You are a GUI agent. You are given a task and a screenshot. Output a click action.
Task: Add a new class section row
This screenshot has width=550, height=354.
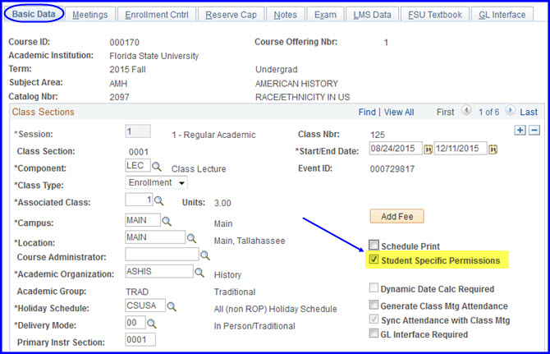(x=520, y=130)
